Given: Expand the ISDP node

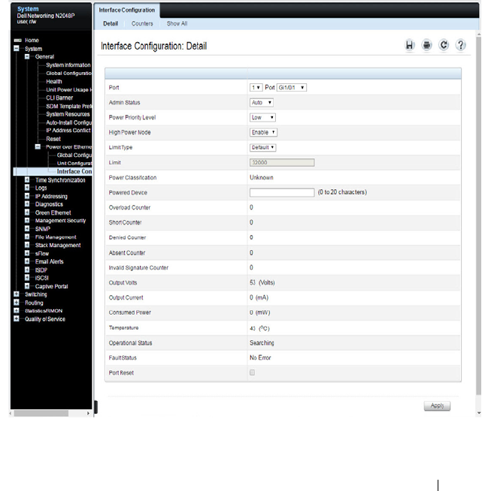Looking at the screenshot, I should click(27, 270).
